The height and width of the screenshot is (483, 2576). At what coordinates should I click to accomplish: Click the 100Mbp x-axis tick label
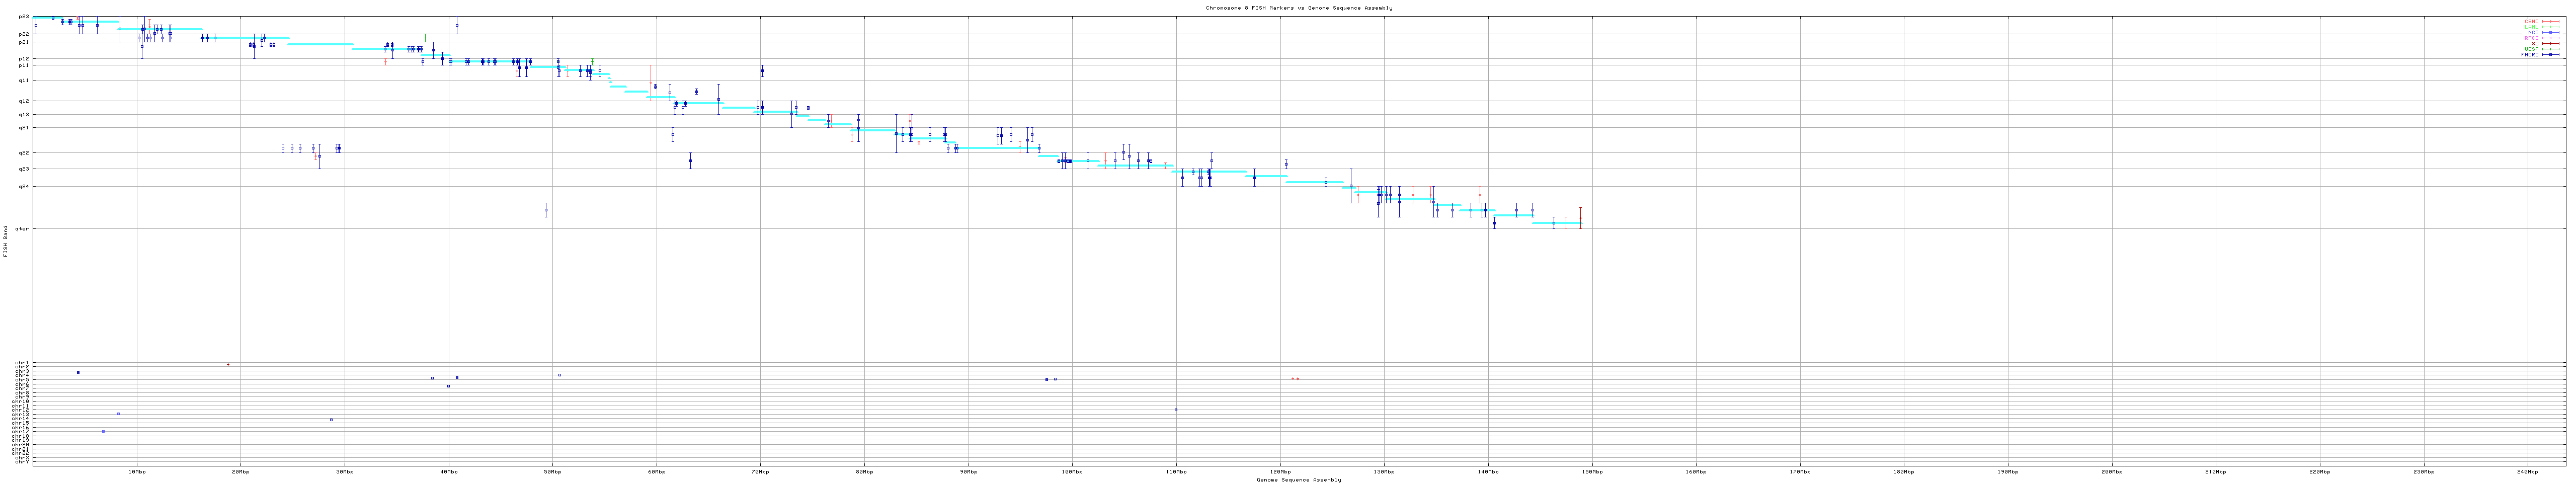(x=1071, y=471)
